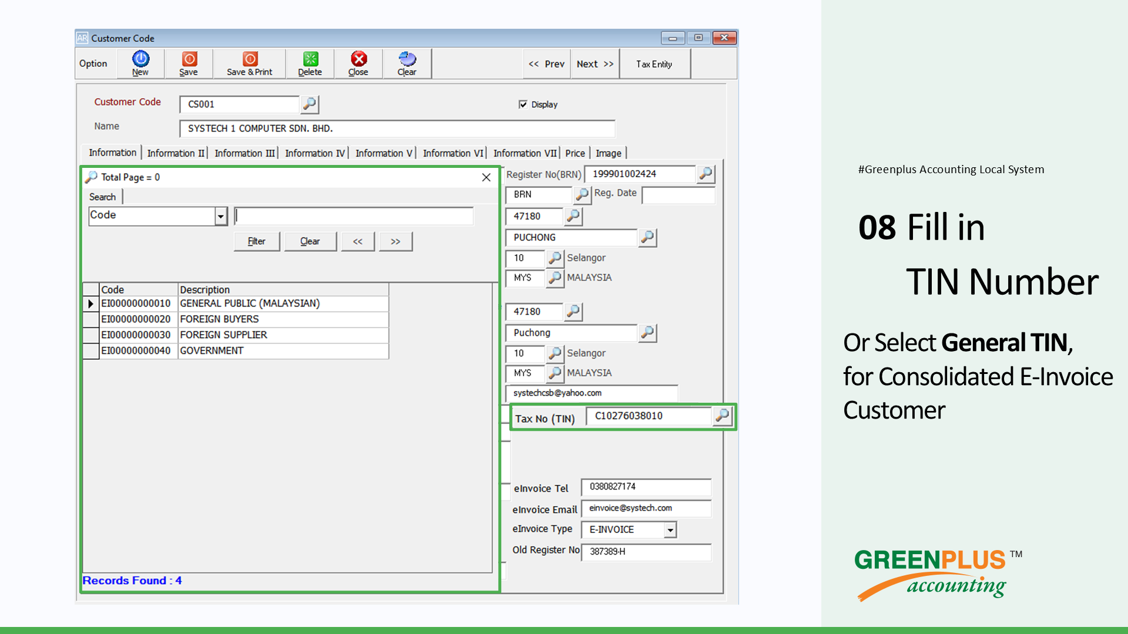The height and width of the screenshot is (634, 1128).
Task: Switch to Information II tab
Action: click(x=176, y=153)
